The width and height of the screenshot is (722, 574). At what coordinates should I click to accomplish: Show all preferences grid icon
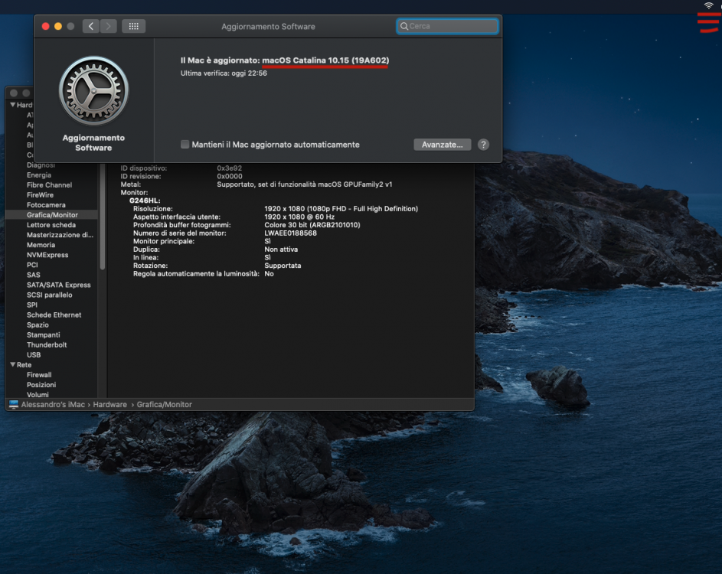(x=133, y=26)
